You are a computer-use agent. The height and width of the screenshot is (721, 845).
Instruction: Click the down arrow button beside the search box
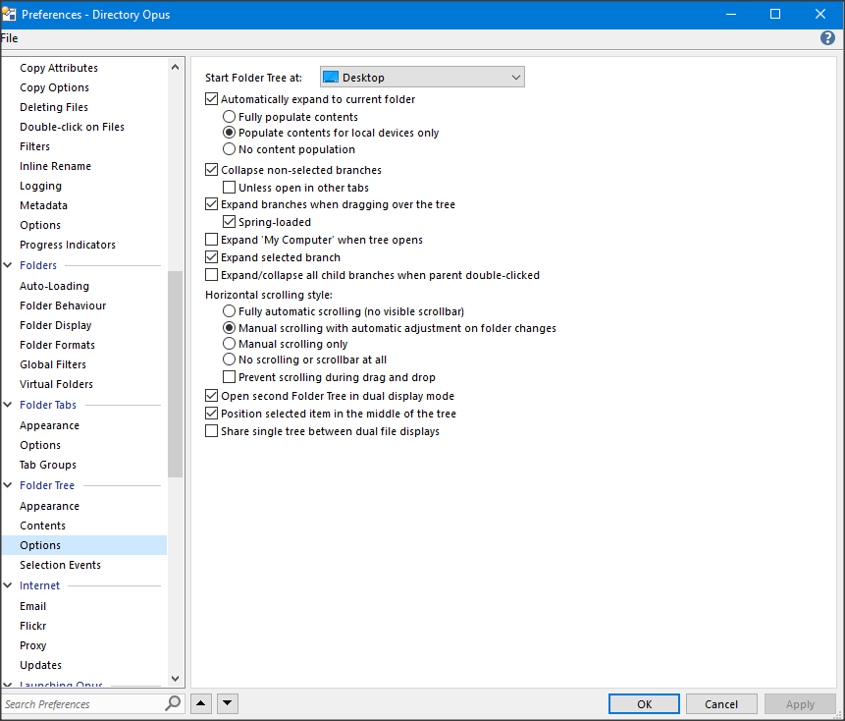click(x=228, y=703)
